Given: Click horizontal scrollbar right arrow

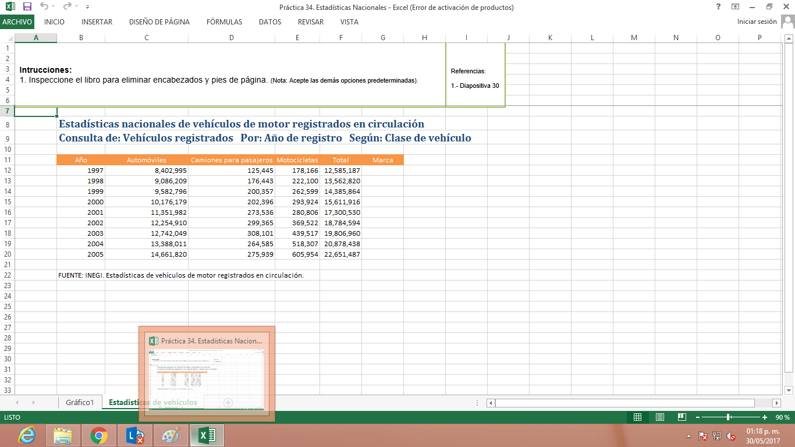Looking at the screenshot, I should (x=776, y=403).
